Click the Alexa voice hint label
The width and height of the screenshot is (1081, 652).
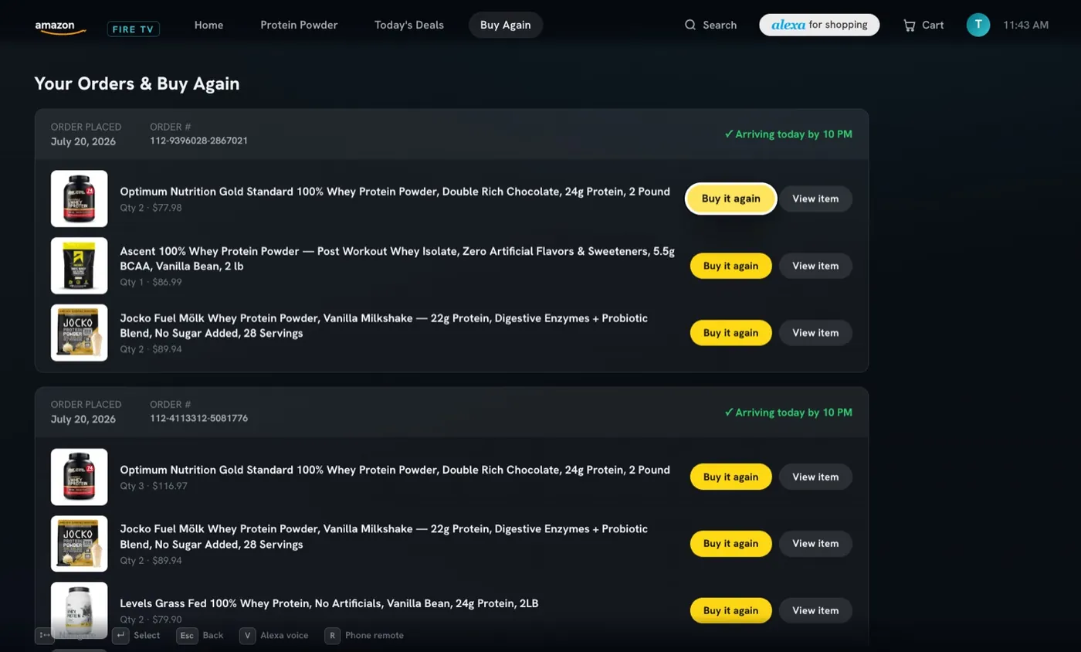[x=284, y=636]
